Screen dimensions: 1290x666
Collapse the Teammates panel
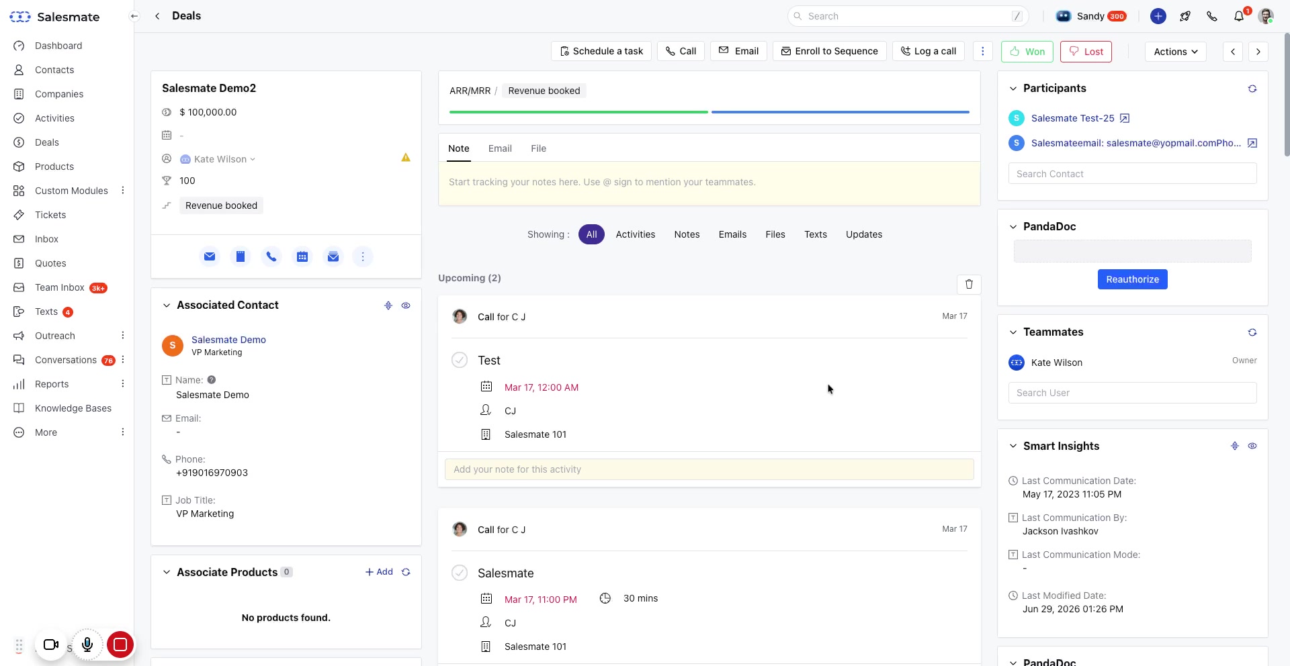point(1013,332)
